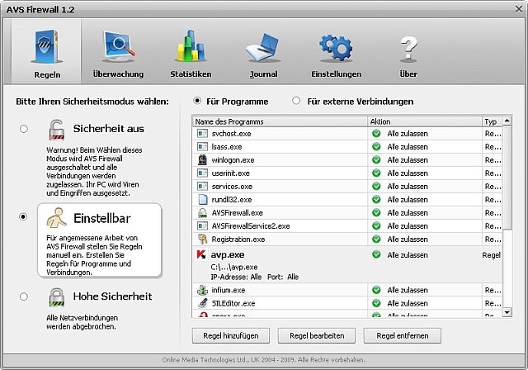Switch to the Über tab label
The image size is (528, 370).
pyautogui.click(x=408, y=74)
